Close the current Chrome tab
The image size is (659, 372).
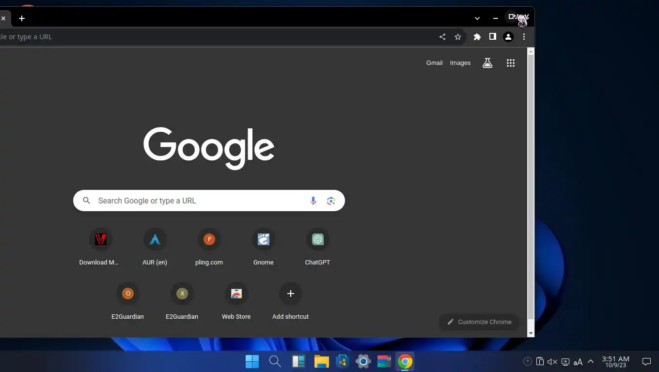point(3,18)
